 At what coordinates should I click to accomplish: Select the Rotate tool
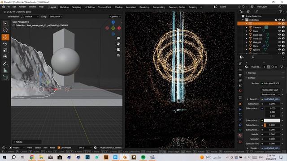pyautogui.click(x=5, y=43)
